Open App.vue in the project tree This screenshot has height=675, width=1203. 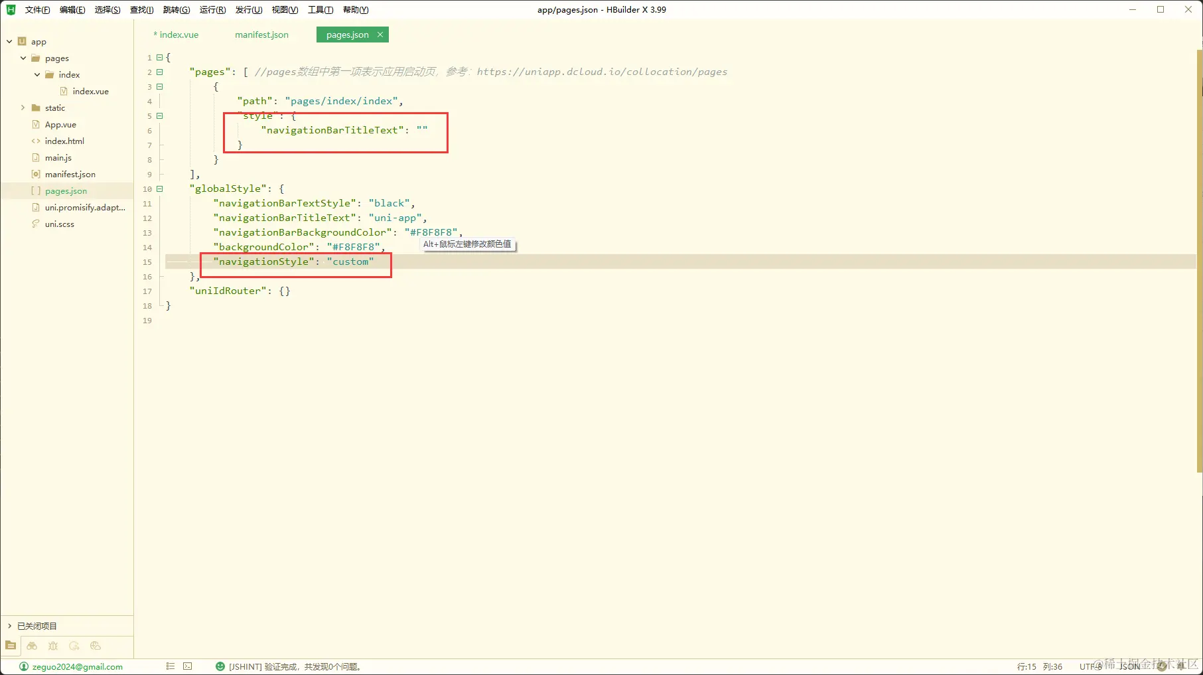60,125
